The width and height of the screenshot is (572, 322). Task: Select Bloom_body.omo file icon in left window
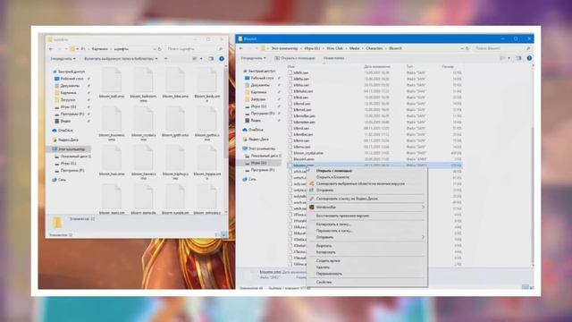(206, 80)
